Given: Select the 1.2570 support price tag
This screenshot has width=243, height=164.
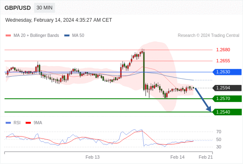Looking at the screenshot, I should tap(227, 98).
